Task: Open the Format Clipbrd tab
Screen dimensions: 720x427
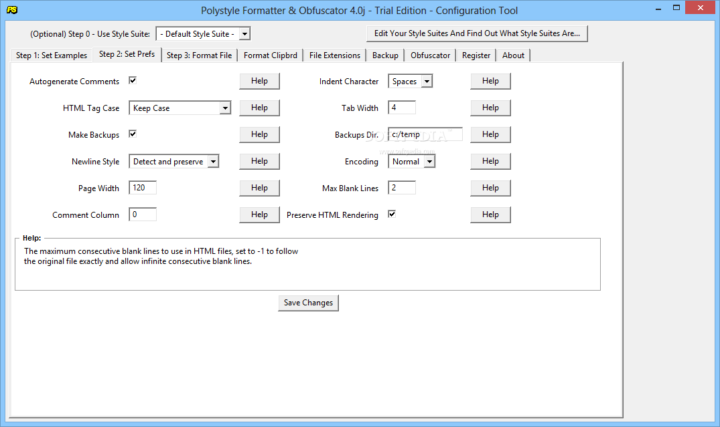Action: tap(271, 55)
